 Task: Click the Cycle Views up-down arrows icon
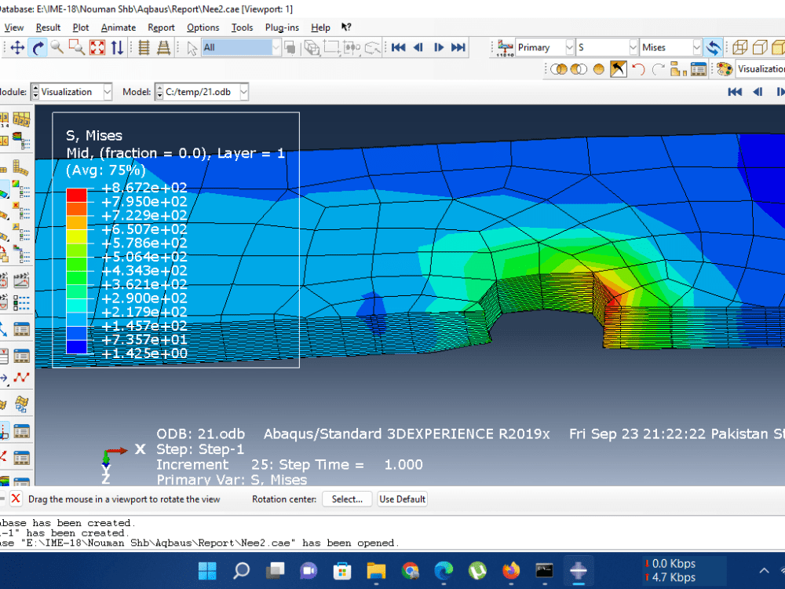point(117,48)
